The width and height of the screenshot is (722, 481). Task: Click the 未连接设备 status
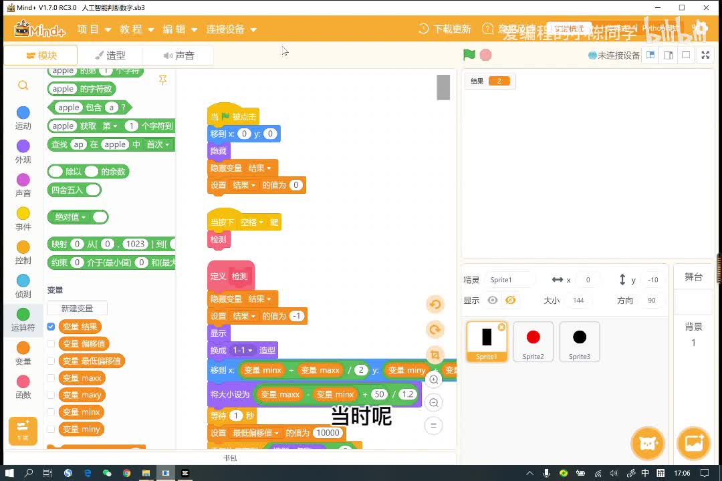614,55
